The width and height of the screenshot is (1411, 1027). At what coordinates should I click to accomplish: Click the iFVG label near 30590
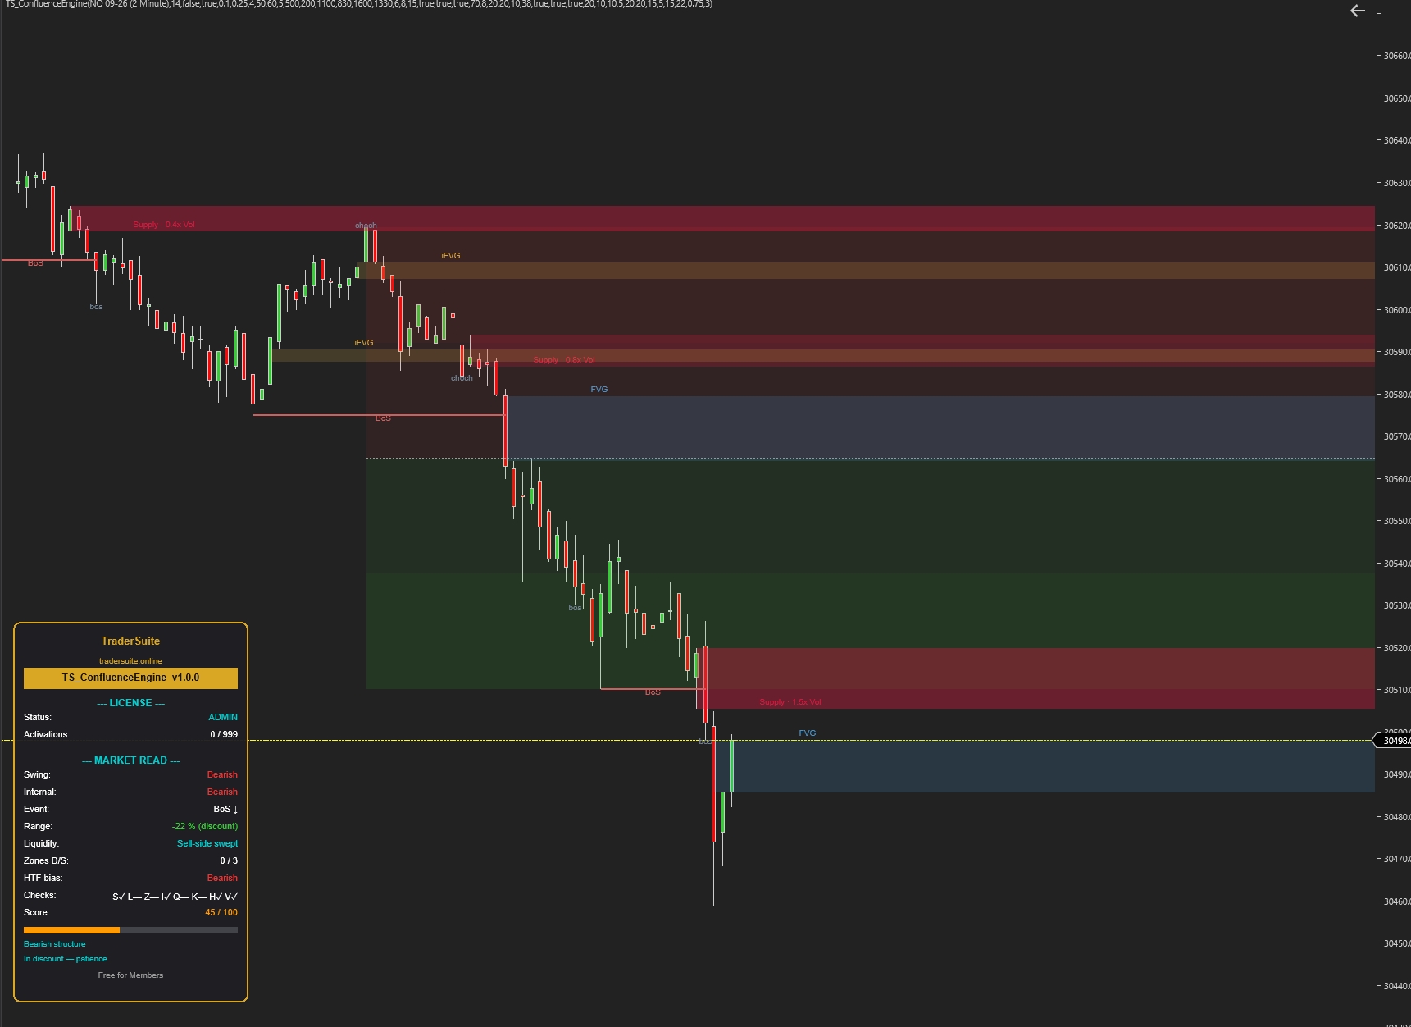click(364, 343)
